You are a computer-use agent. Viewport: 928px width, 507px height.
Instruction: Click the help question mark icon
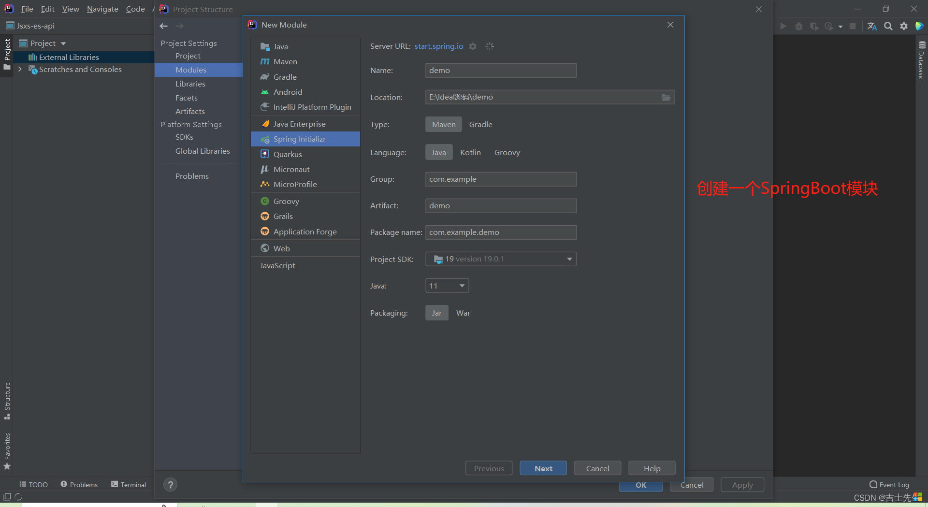tap(170, 485)
